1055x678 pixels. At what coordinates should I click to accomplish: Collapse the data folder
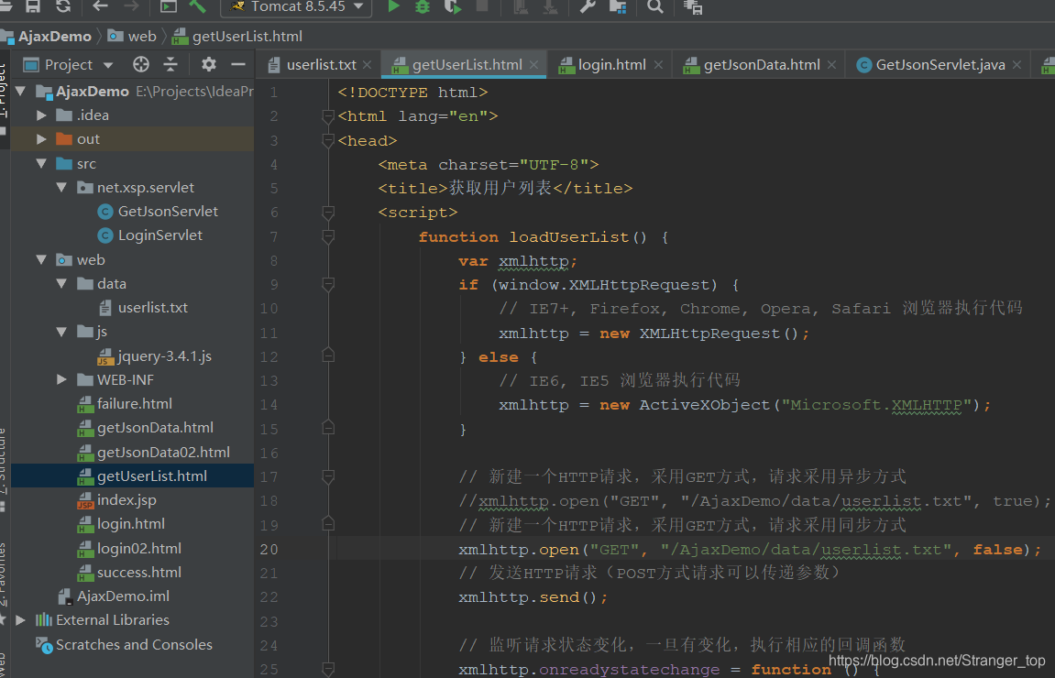tap(61, 284)
